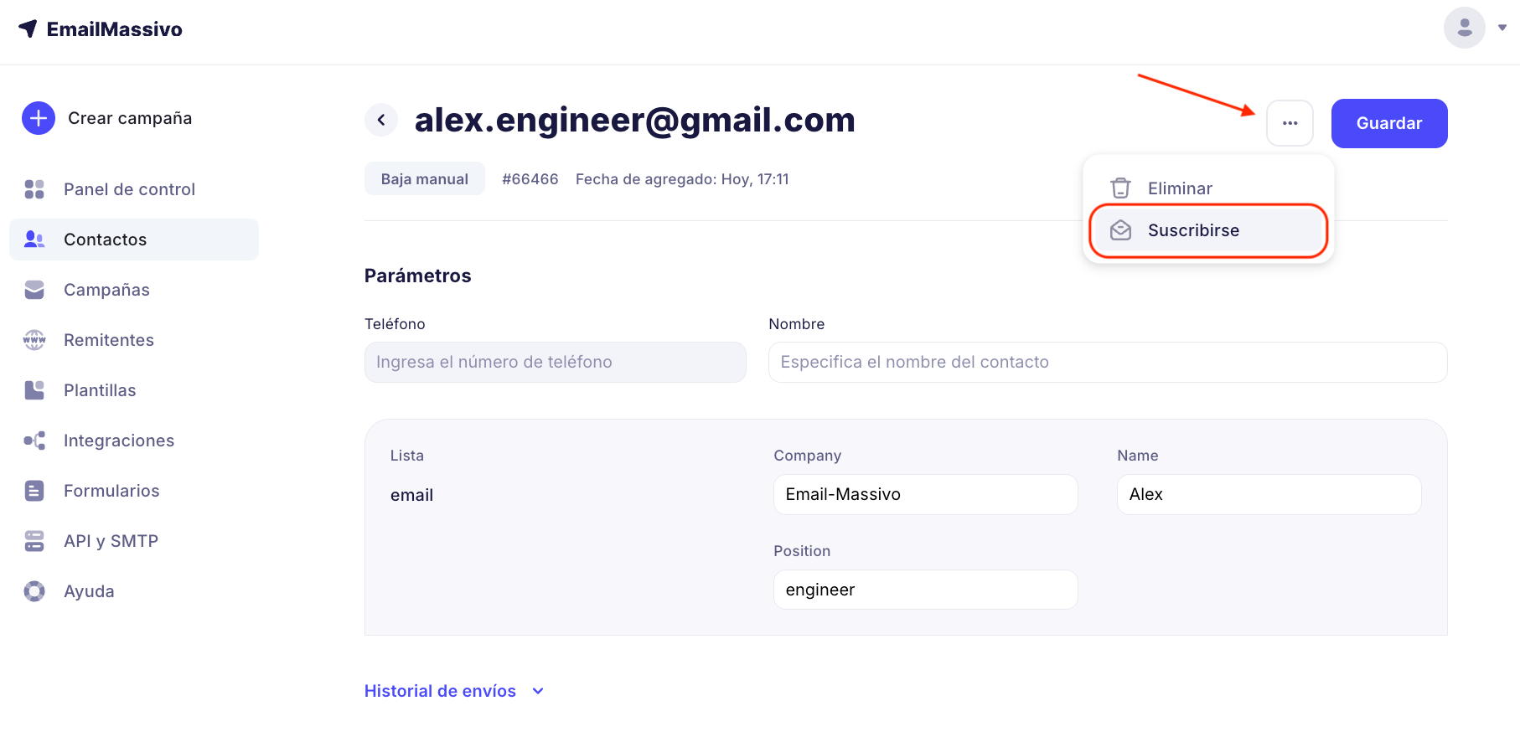Click the plus icon for Crear campaña

point(39,118)
